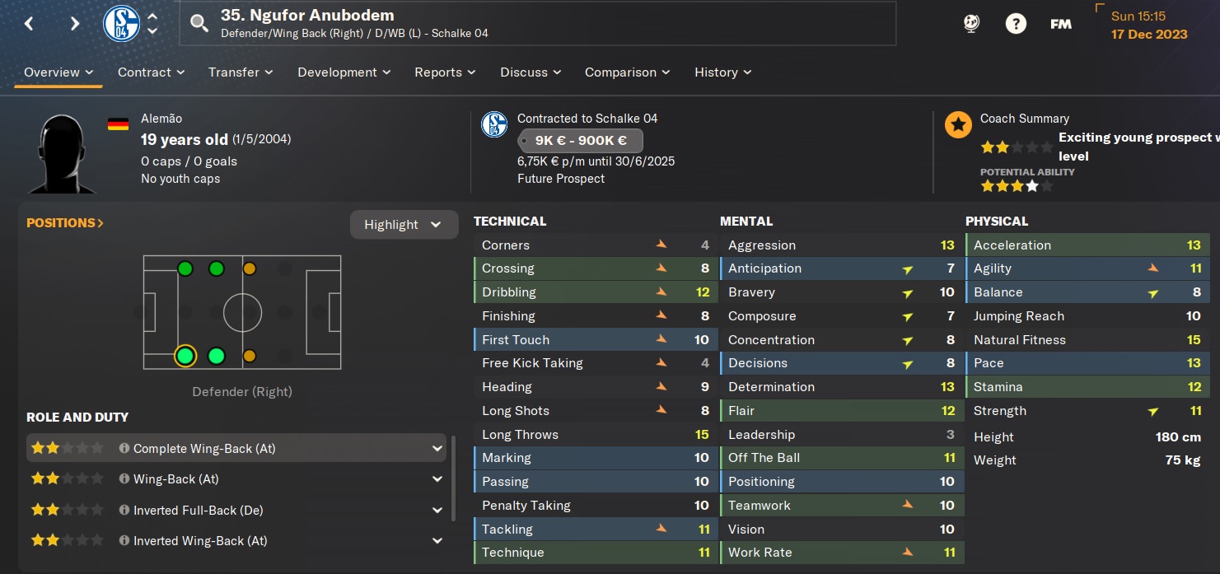Select right defender position dot on pitch
The height and width of the screenshot is (574, 1220).
pyautogui.click(x=185, y=356)
